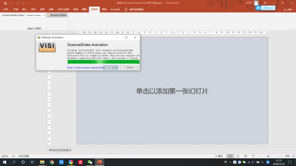Click PowerPoint icon in taskbar
This screenshot has height=166, width=296.
[x=99, y=162]
